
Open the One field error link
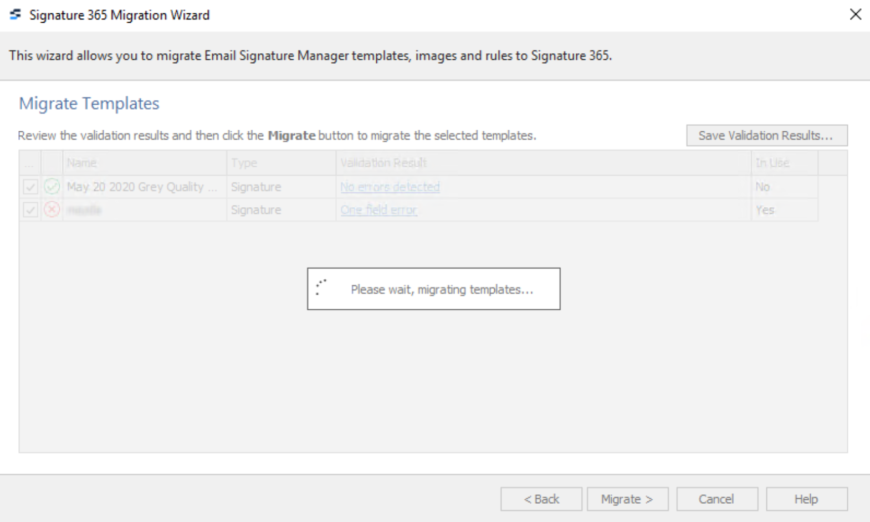pos(379,209)
